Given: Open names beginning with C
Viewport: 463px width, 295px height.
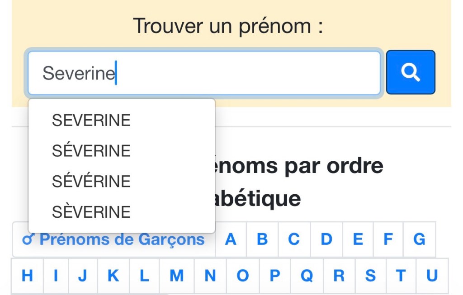Looking at the screenshot, I should point(294,240).
